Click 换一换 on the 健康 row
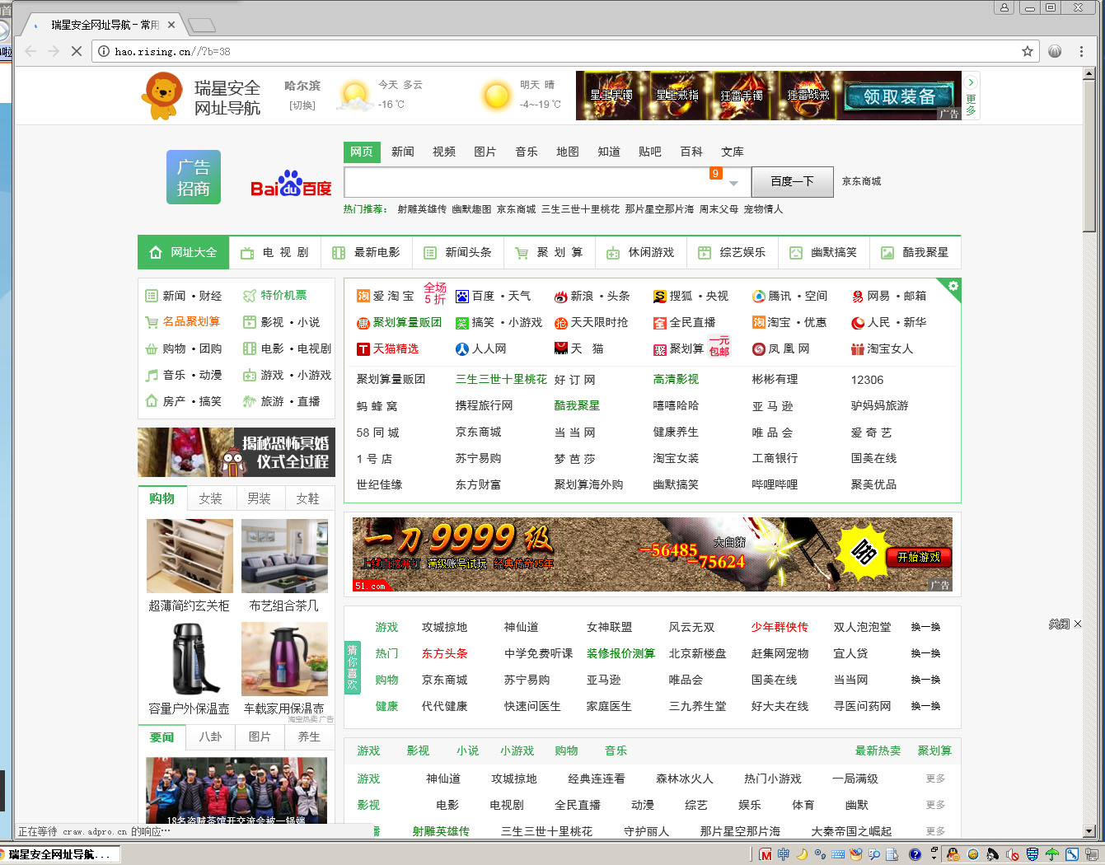This screenshot has height=865, width=1105. click(x=925, y=706)
